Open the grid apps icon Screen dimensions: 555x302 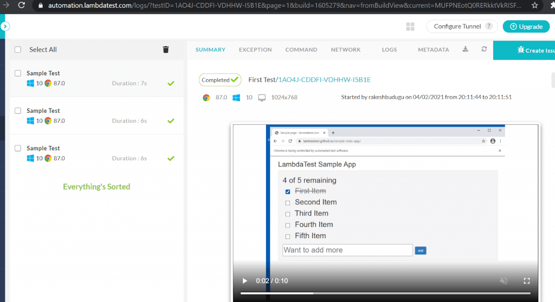pyautogui.click(x=410, y=27)
